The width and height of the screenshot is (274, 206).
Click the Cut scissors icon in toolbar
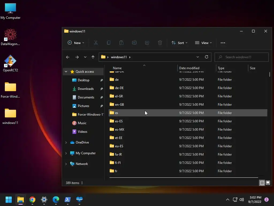point(96,43)
